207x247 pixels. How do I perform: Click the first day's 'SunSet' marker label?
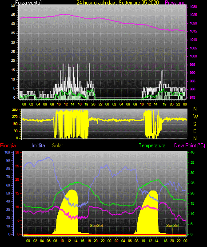pyautogui.click(x=96, y=226)
